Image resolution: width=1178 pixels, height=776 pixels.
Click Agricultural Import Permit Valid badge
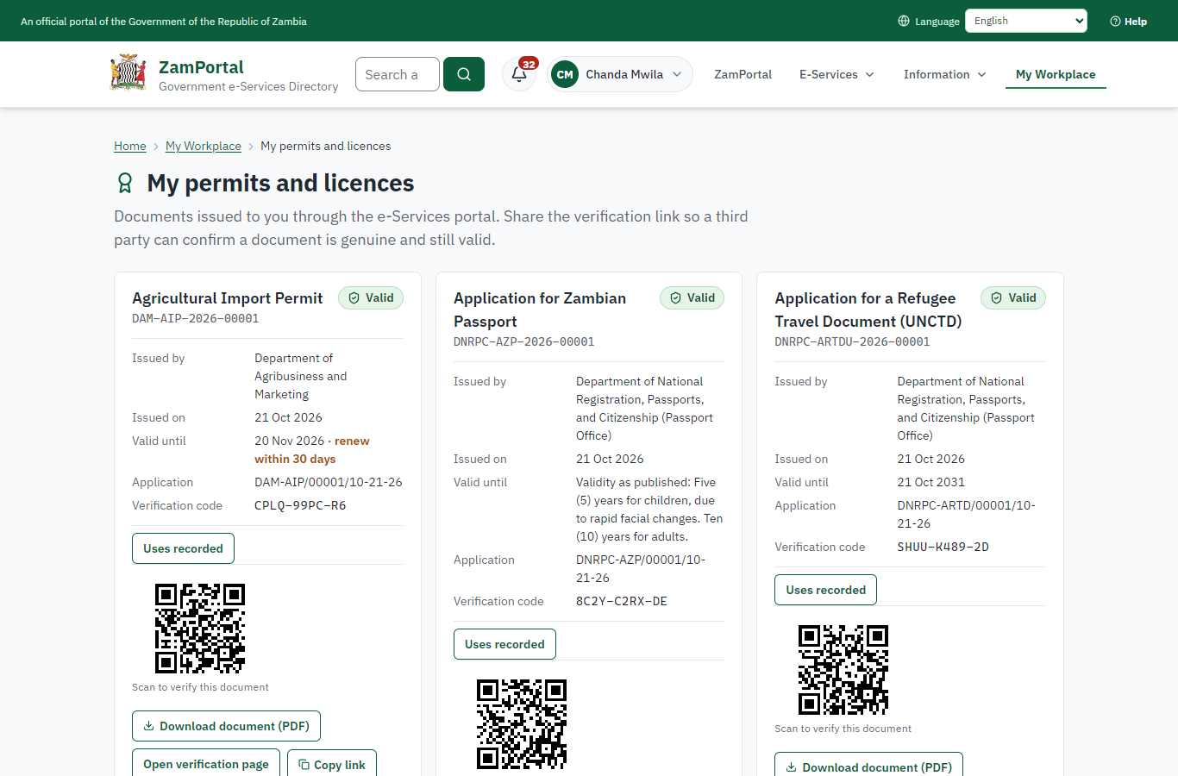tap(371, 298)
